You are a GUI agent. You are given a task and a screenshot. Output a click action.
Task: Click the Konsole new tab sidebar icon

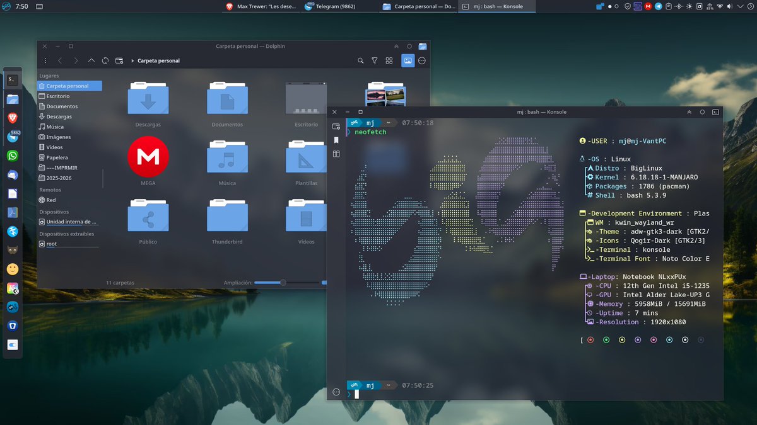336,127
